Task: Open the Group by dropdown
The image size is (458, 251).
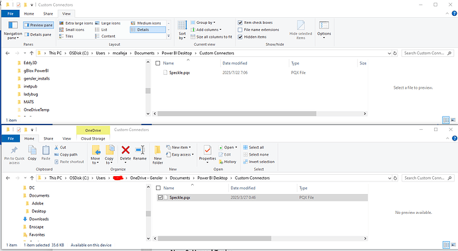Action: click(x=203, y=23)
